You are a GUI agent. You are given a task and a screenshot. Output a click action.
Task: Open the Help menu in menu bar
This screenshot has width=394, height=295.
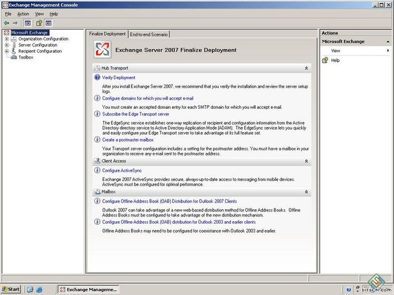(53, 14)
